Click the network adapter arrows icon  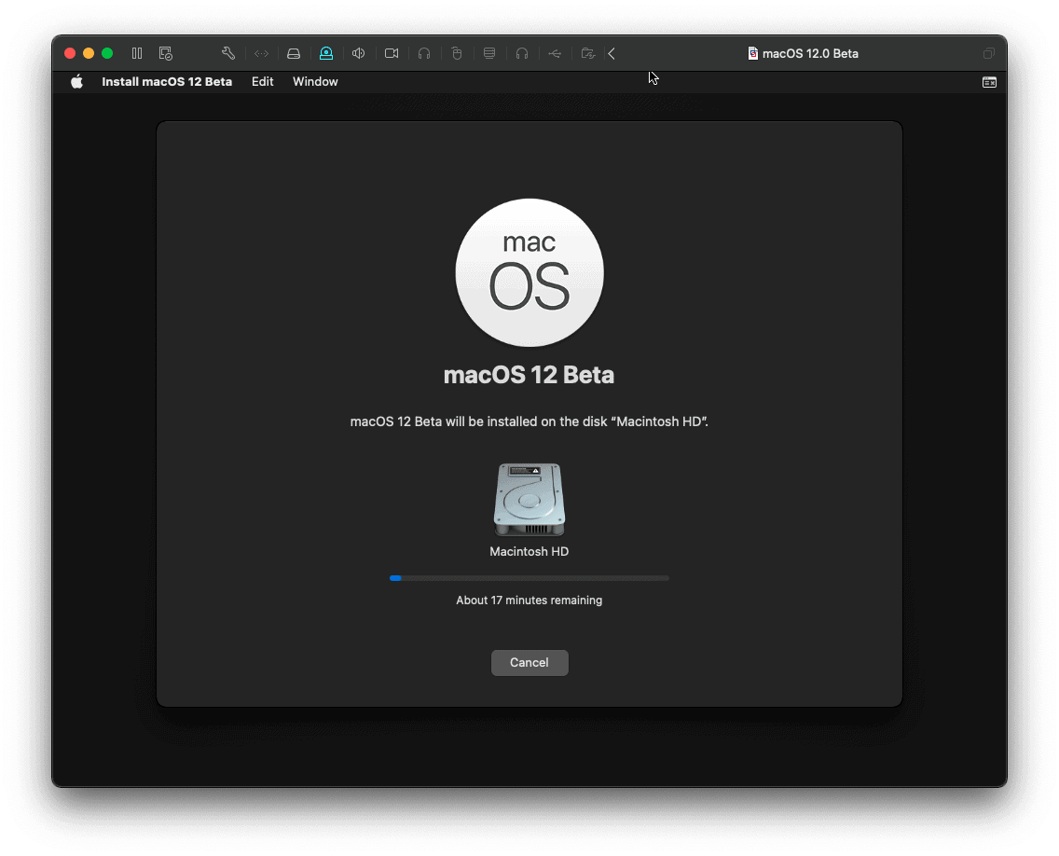point(261,53)
